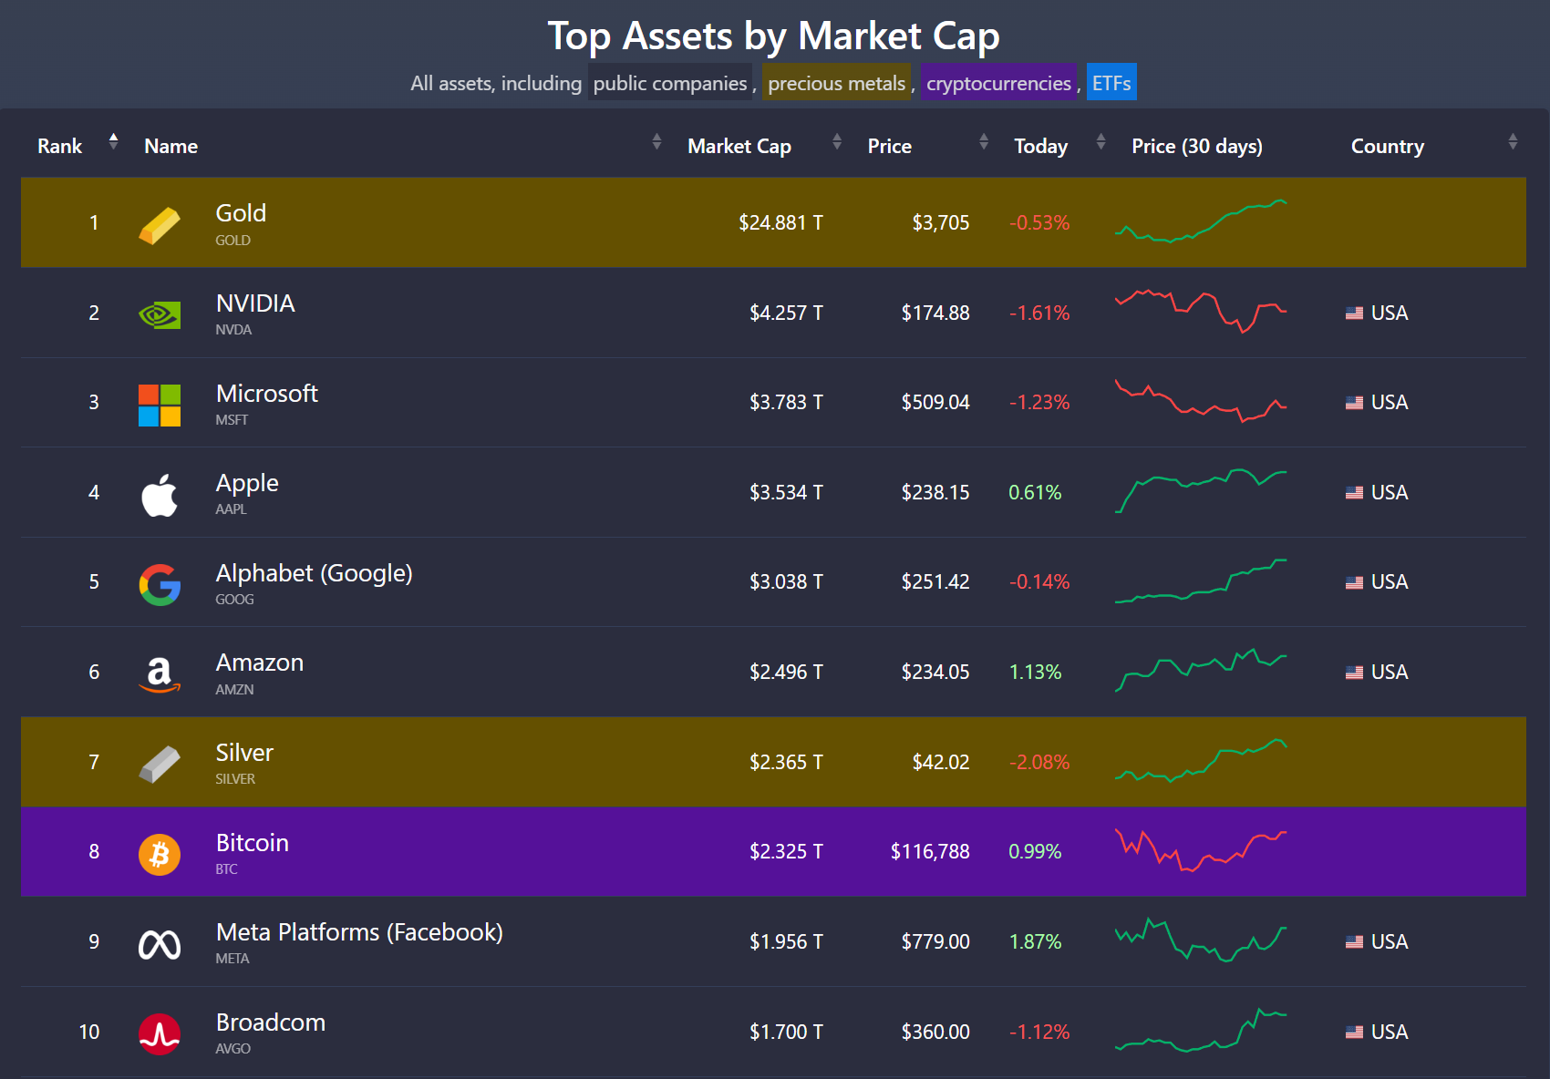This screenshot has width=1550, height=1079.
Task: Click the Meta infinity logo icon
Action: (x=160, y=945)
